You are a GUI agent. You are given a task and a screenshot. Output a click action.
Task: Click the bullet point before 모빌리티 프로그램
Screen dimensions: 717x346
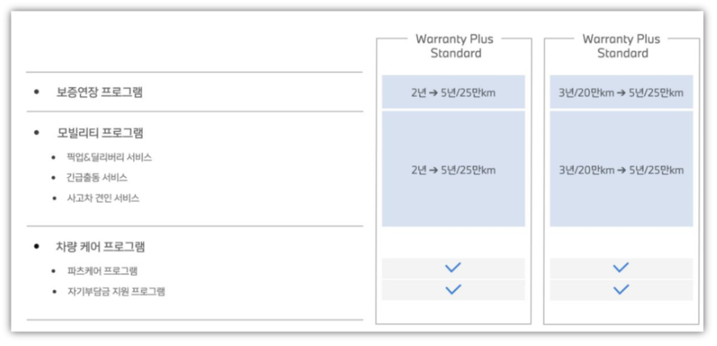click(36, 133)
